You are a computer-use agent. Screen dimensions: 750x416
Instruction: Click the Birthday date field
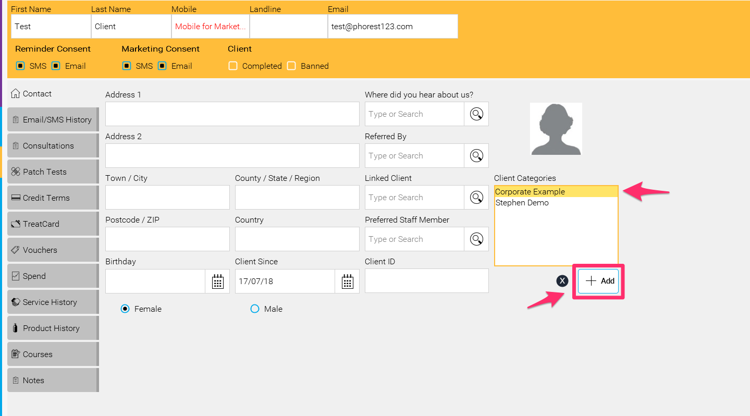155,282
